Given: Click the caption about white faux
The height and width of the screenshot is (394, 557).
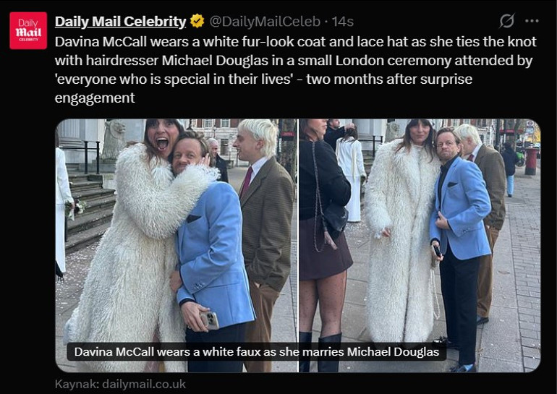Looking at the screenshot, I should (257, 352).
